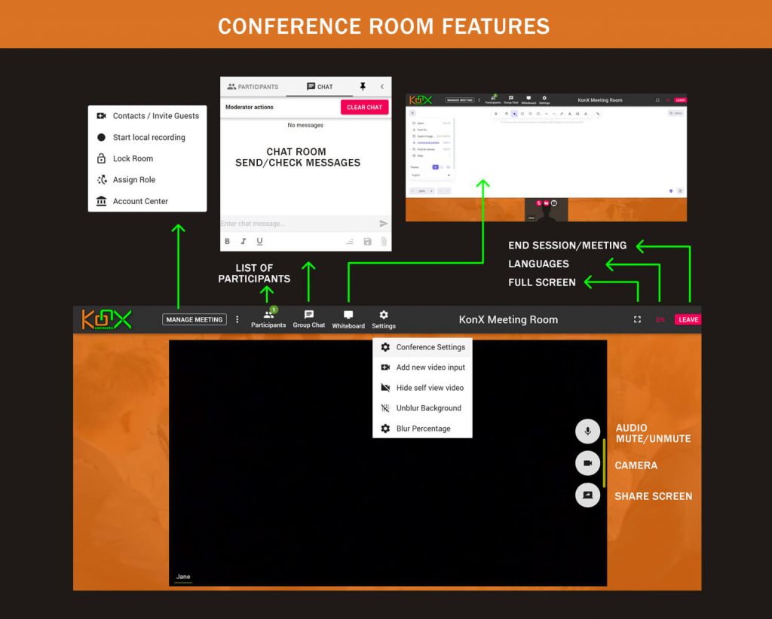Image resolution: width=772 pixels, height=619 pixels.
Task: Open the three-dot menu beside Manage Meeting
Action: coord(237,319)
